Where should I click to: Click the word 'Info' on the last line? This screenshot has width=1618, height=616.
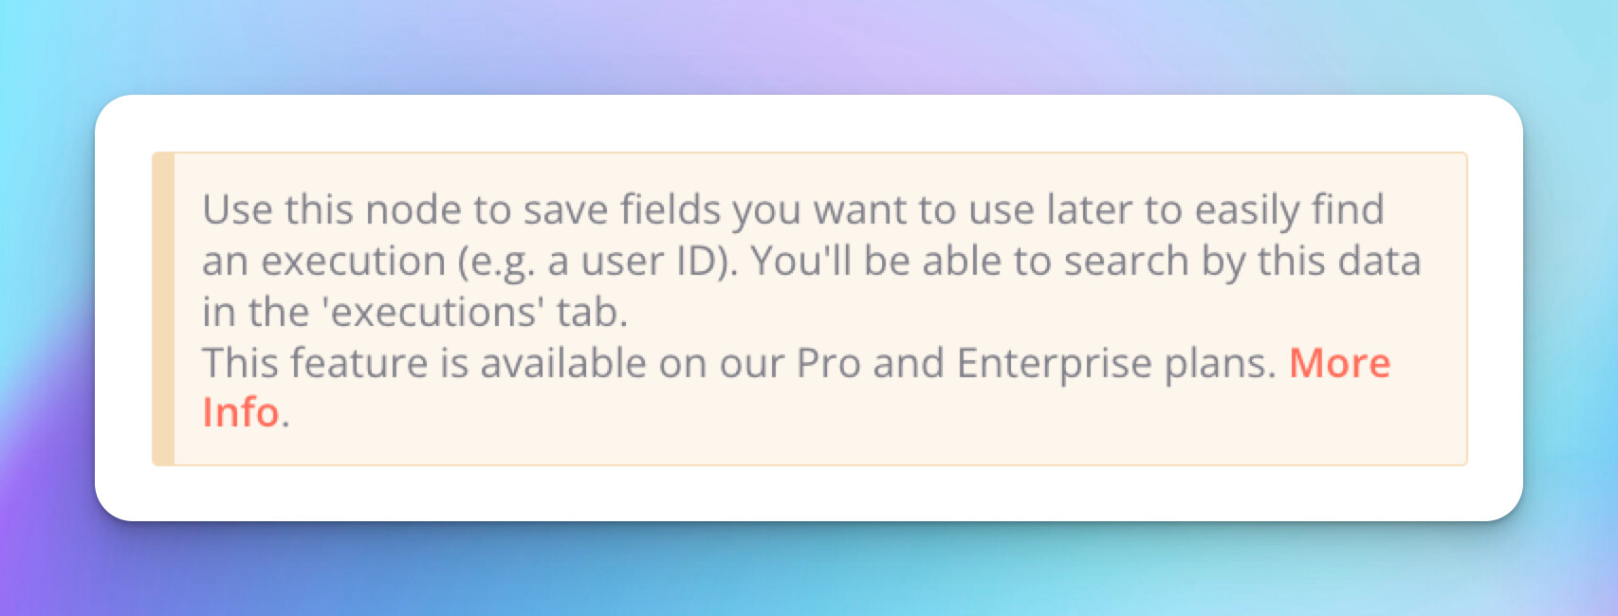241,413
